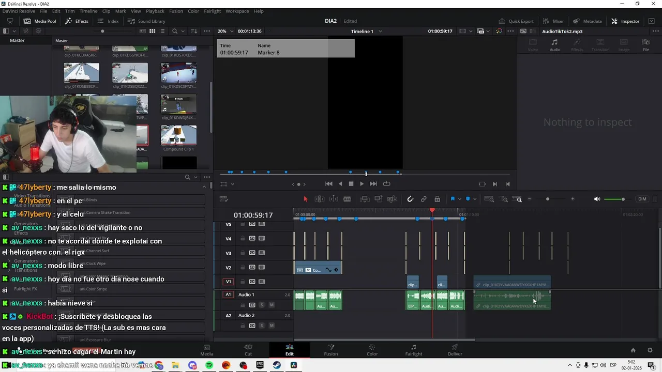Open the media pool search icon

point(175,31)
